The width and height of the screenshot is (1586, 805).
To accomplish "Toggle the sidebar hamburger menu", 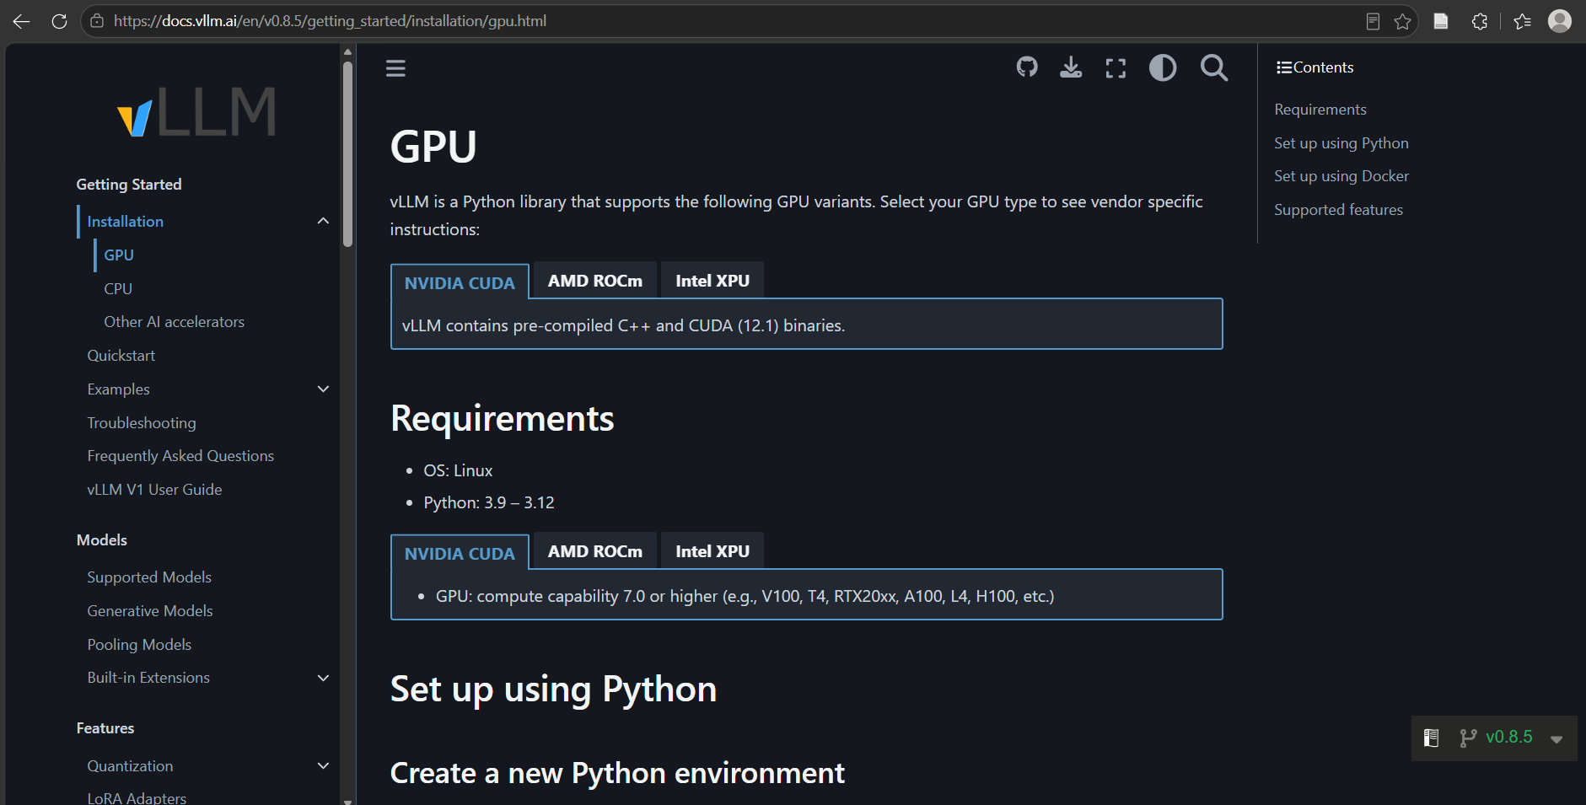I will [x=395, y=68].
